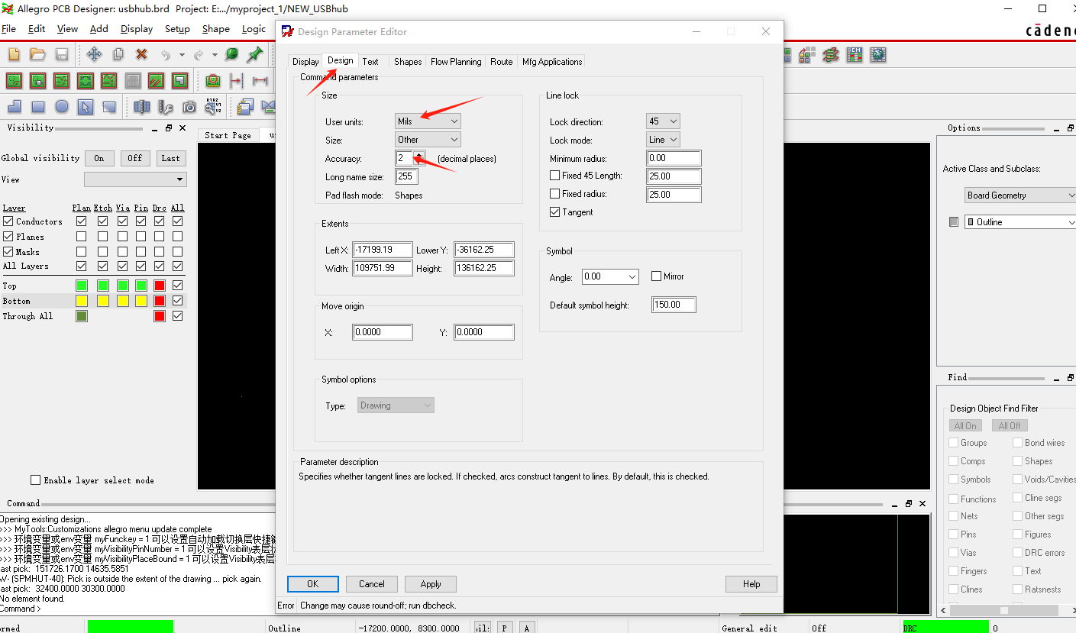Viewport: 1076px width, 633px height.
Task: Open the Shape menu
Action: (216, 29)
